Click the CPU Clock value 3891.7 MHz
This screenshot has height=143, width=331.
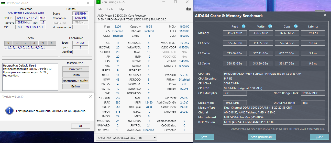coord(274,83)
